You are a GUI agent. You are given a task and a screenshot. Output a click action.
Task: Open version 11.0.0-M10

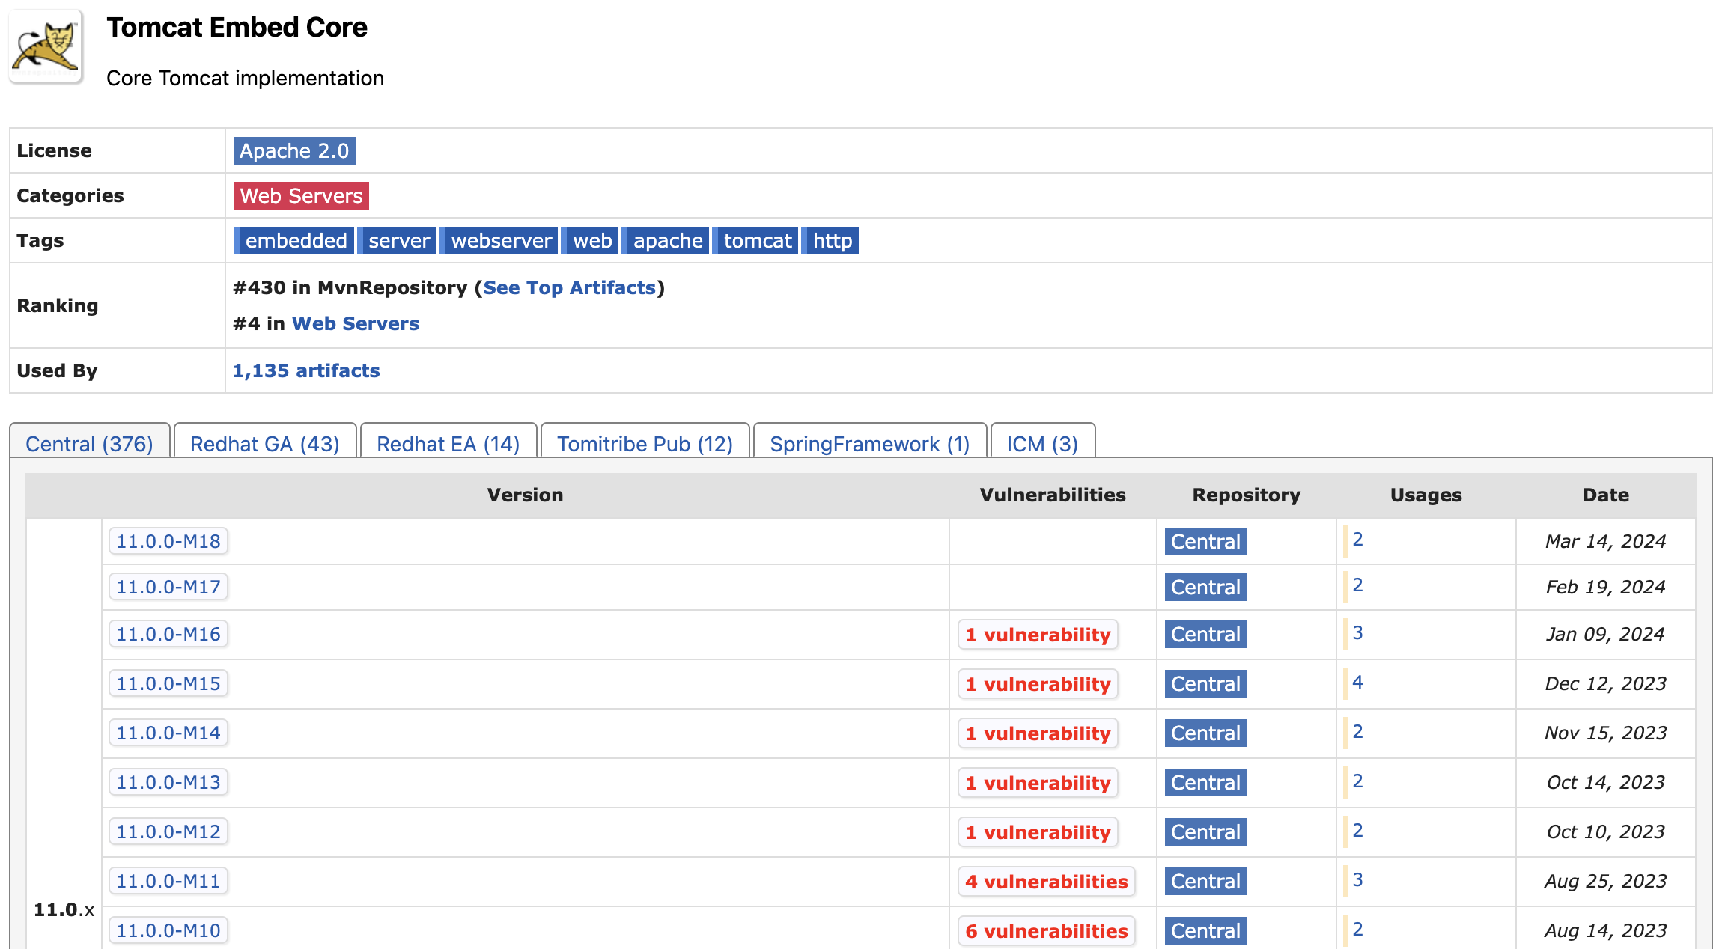168,930
